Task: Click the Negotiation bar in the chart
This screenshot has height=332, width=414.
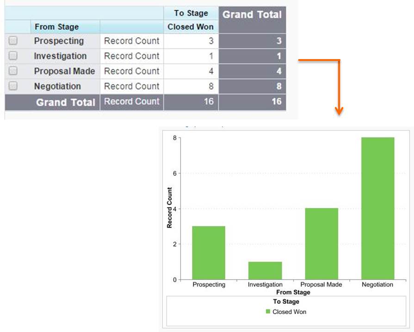Action: click(x=377, y=208)
